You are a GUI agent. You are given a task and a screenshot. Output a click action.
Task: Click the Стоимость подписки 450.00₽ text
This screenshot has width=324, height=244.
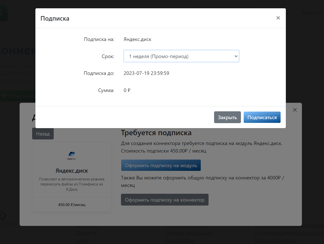pos(163,151)
